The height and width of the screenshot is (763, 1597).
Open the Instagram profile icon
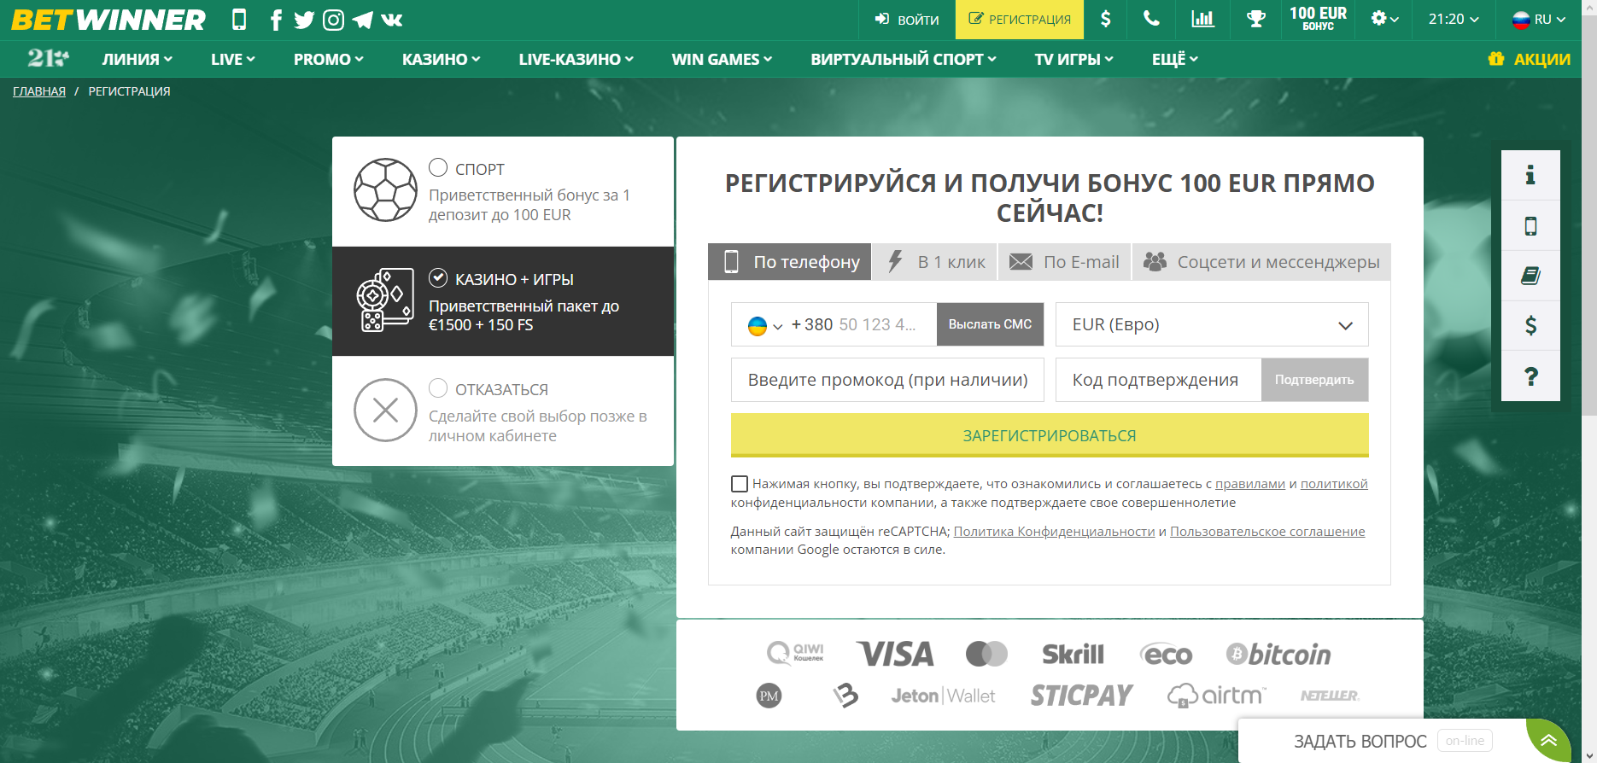pyautogui.click(x=334, y=20)
